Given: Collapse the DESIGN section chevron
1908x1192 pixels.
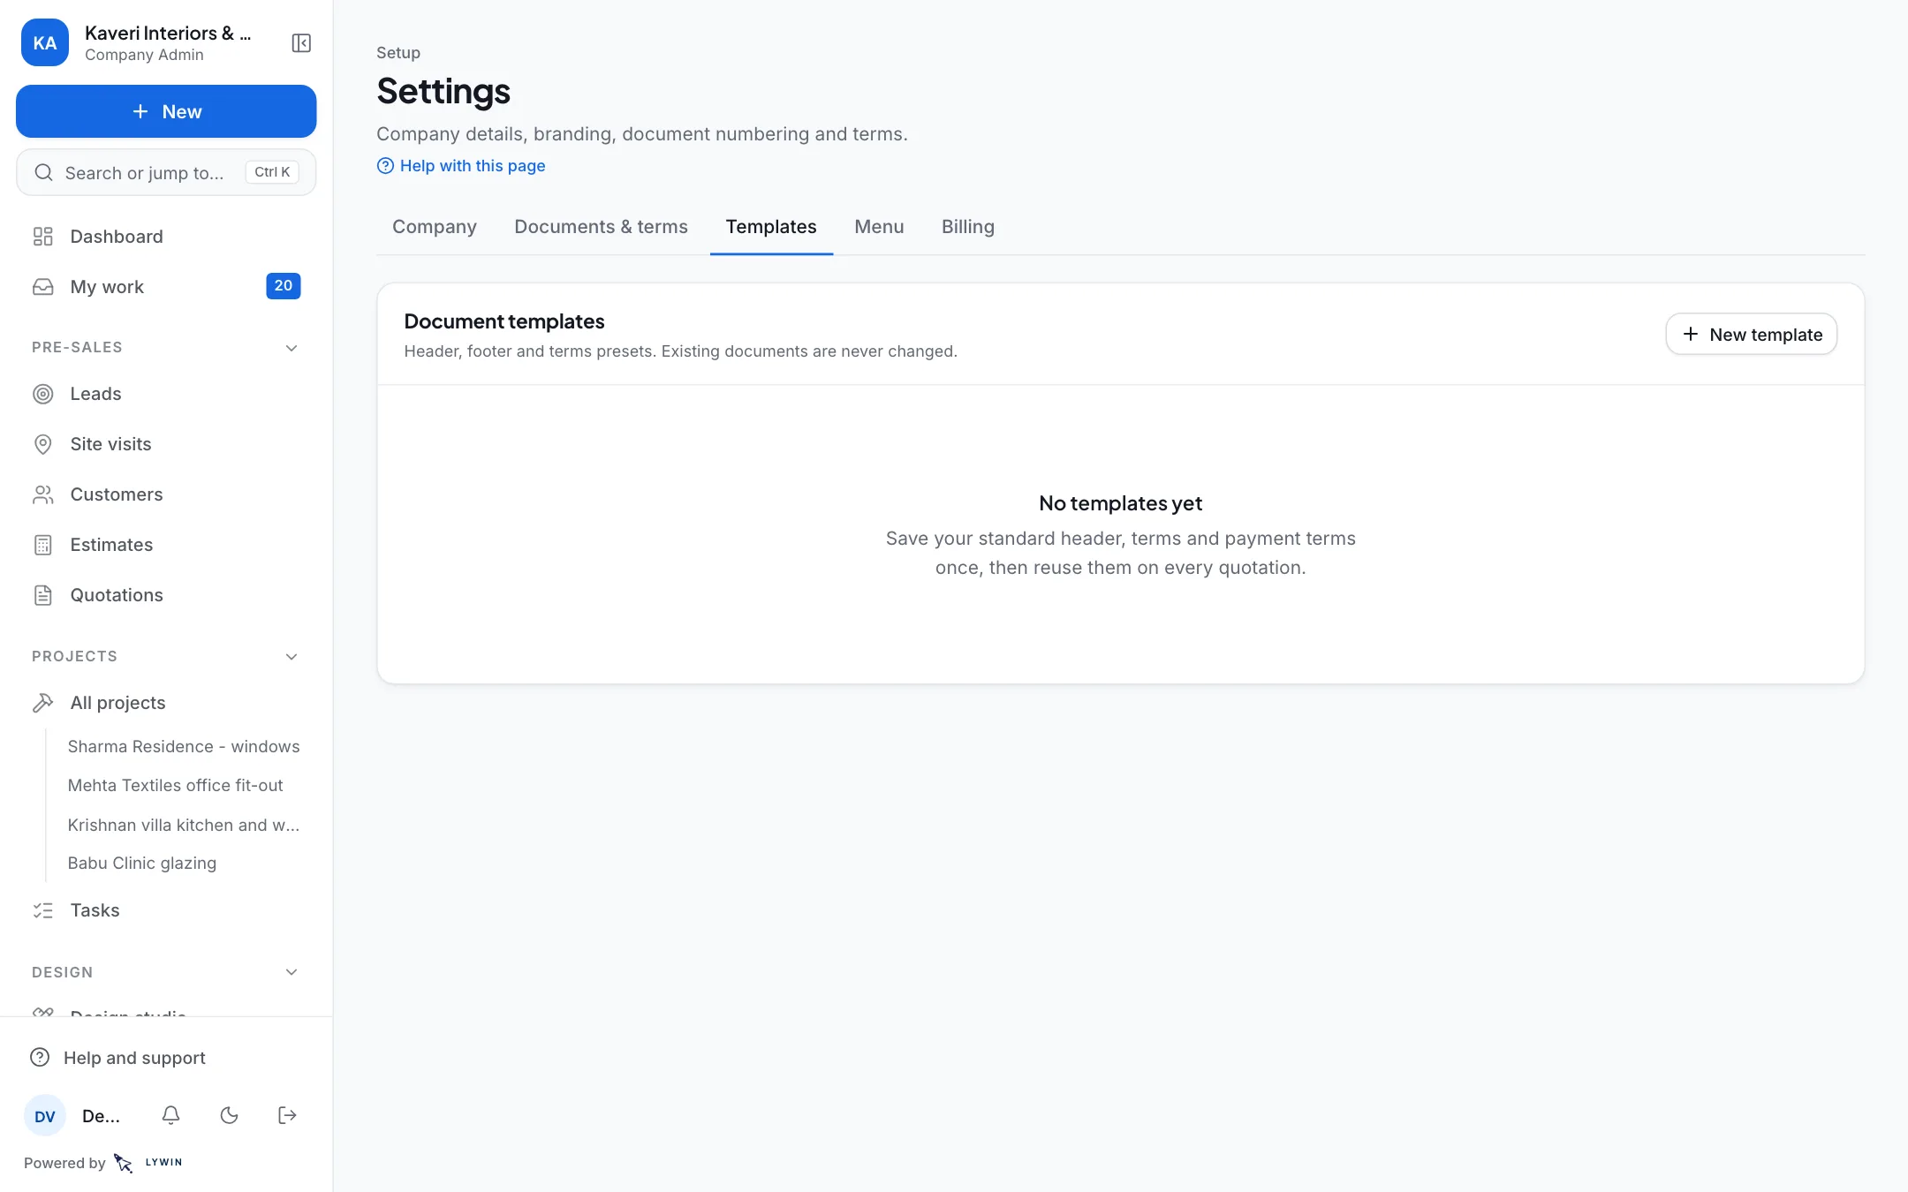Looking at the screenshot, I should 291,972.
